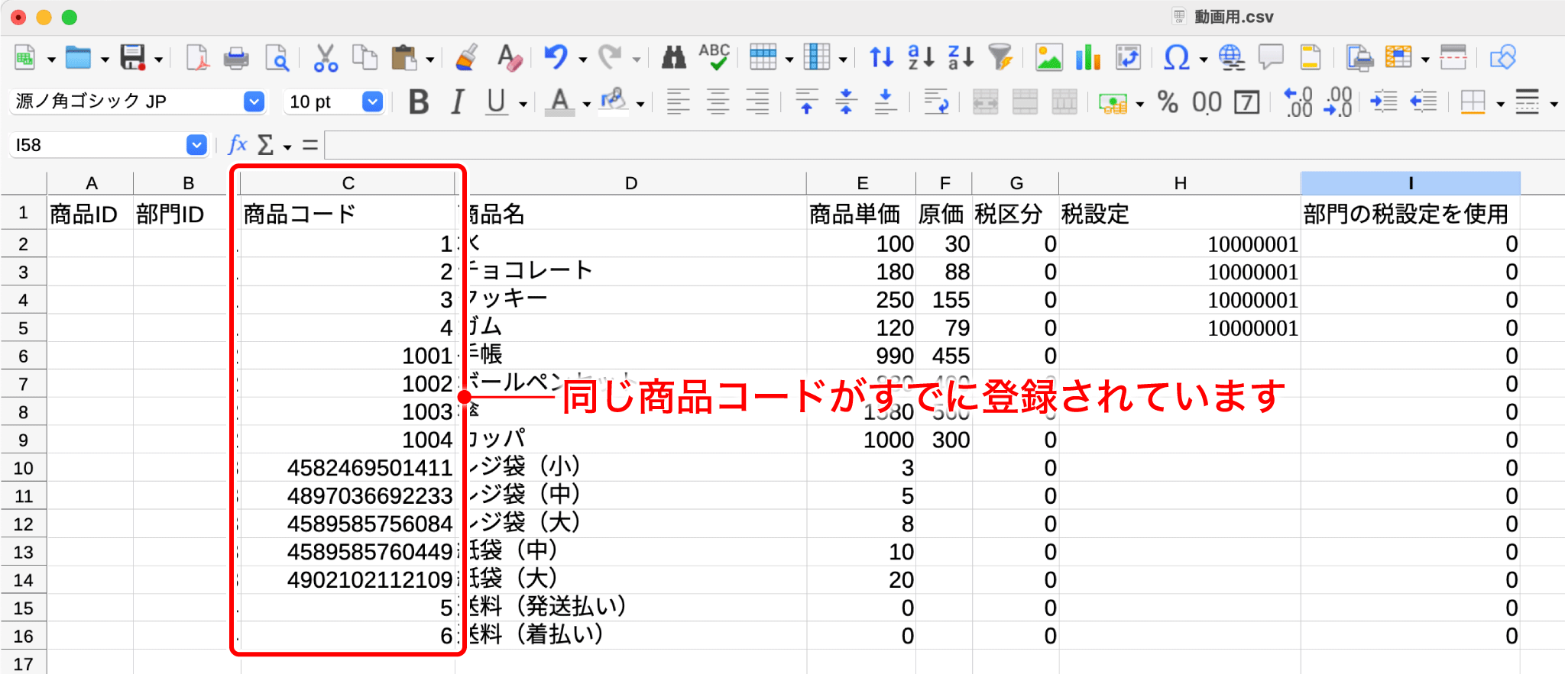Click the Merge and Center Cells icon

985,102
